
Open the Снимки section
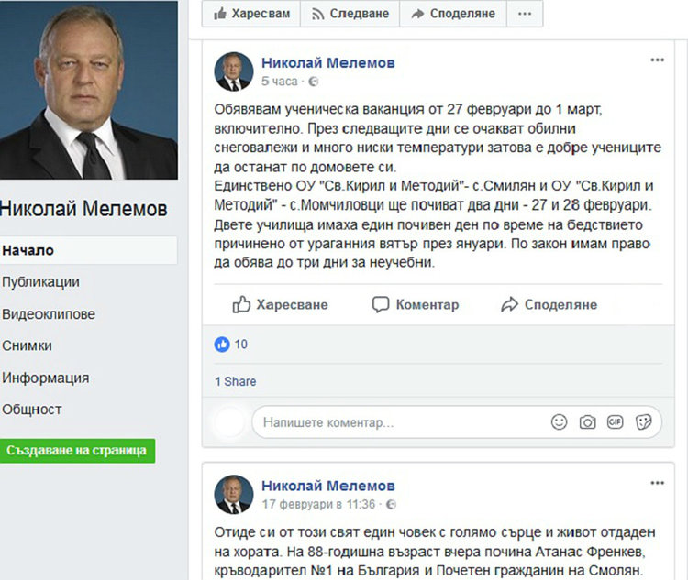(x=27, y=345)
